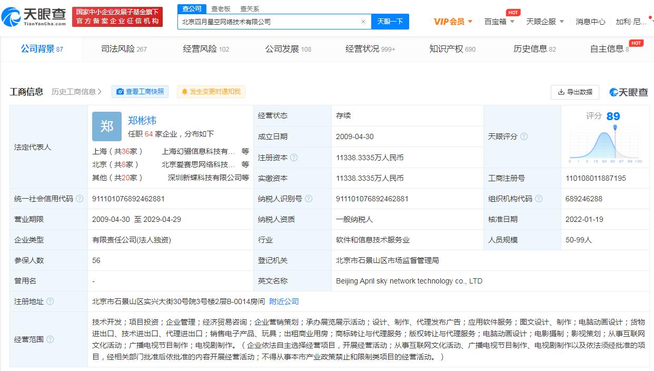Expand 历史工商信息 section
The height and width of the screenshot is (371, 654).
click(x=77, y=92)
